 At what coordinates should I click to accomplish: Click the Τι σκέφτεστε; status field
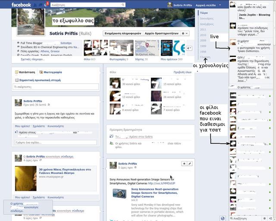tap(56, 87)
